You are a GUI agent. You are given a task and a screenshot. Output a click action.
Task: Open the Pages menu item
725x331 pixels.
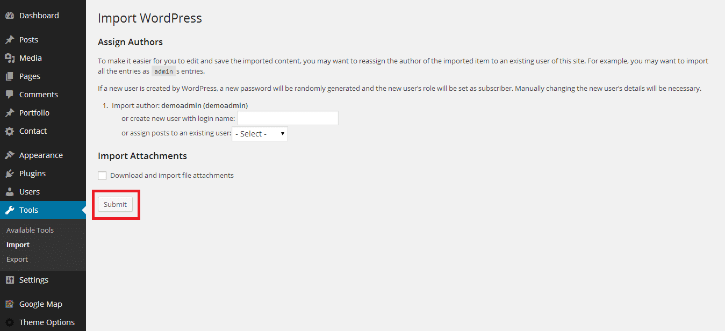tap(43, 76)
